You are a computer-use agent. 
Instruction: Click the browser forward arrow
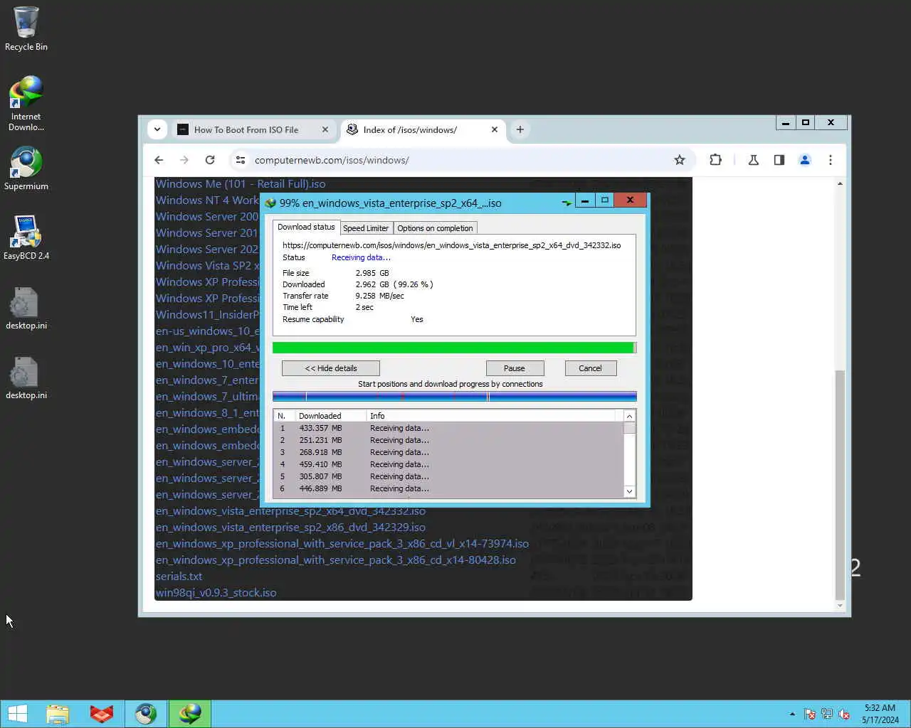click(184, 160)
